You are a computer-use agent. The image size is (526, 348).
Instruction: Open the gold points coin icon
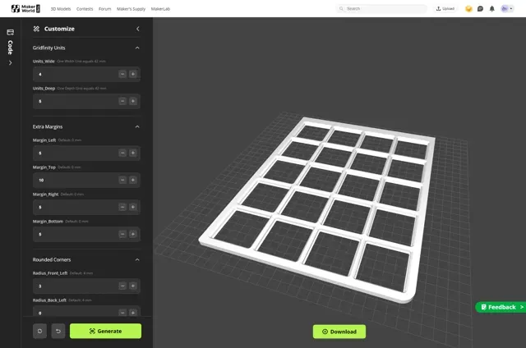coord(468,9)
